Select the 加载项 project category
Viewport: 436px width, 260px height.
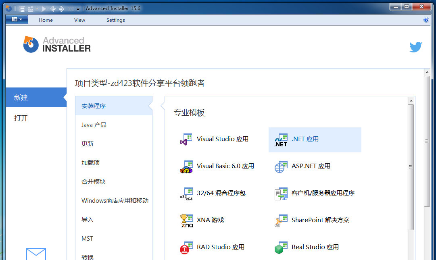pyautogui.click(x=114, y=162)
